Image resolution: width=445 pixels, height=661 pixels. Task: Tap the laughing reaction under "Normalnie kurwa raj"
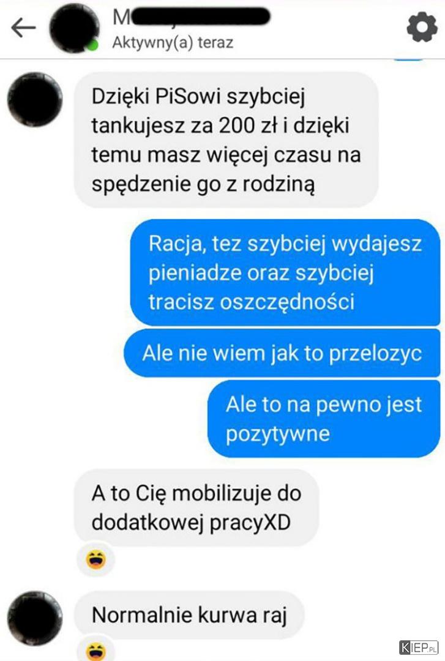[95, 651]
